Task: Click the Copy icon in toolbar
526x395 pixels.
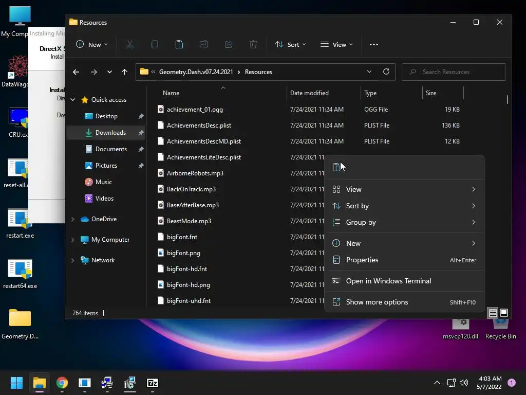Action: pos(154,44)
